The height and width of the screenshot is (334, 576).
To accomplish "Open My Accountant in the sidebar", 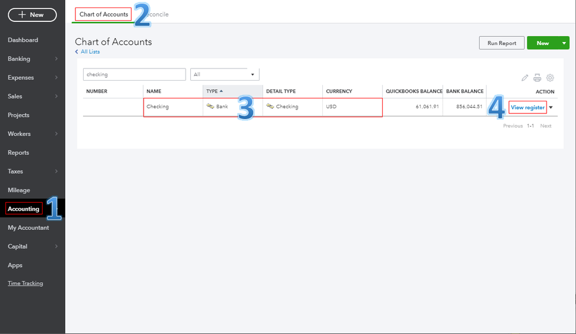I will 28,227.
